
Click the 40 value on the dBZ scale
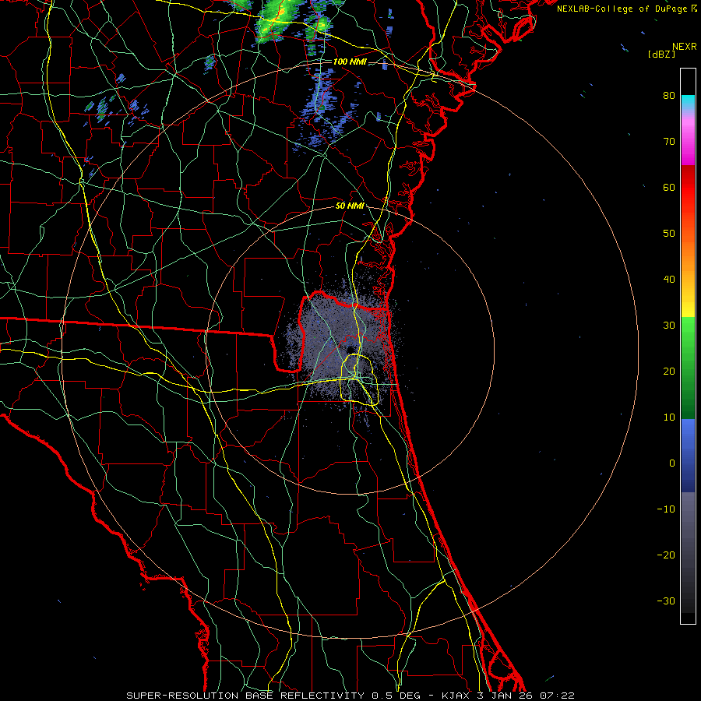coord(669,280)
